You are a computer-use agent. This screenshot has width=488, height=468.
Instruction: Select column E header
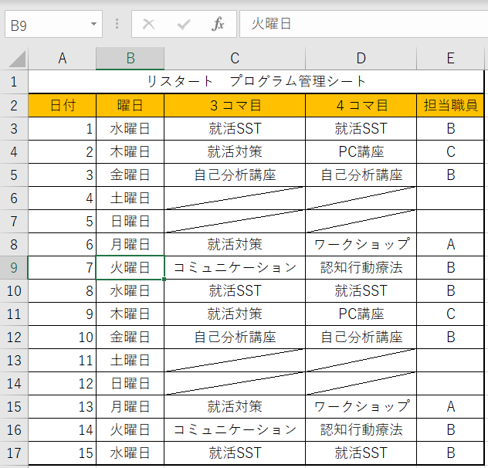(x=450, y=59)
